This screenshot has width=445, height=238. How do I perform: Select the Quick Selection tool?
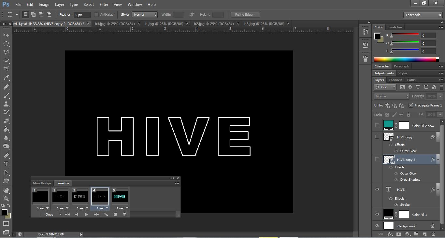pyautogui.click(x=6, y=61)
